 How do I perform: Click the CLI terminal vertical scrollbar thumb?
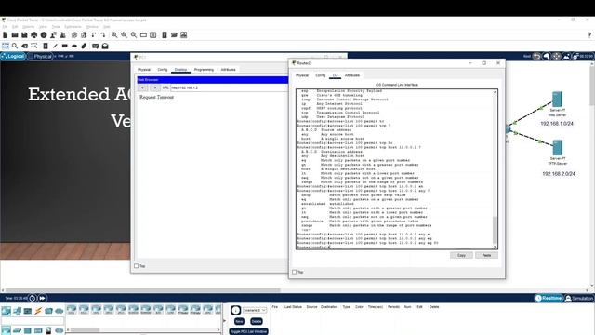click(495, 230)
